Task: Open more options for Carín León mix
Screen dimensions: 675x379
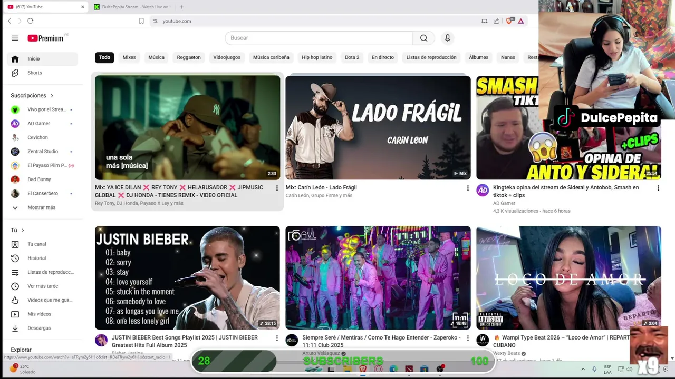Action: click(x=467, y=188)
